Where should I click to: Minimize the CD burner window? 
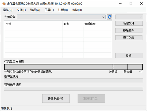[120, 3]
